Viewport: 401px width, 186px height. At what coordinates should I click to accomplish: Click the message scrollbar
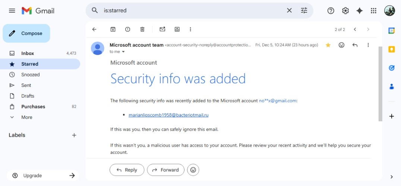tap(380, 84)
